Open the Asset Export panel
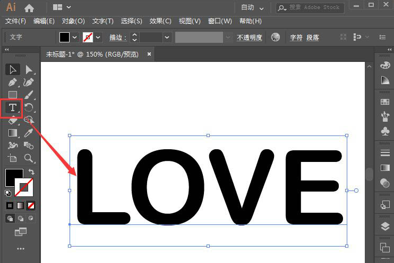 click(385, 205)
